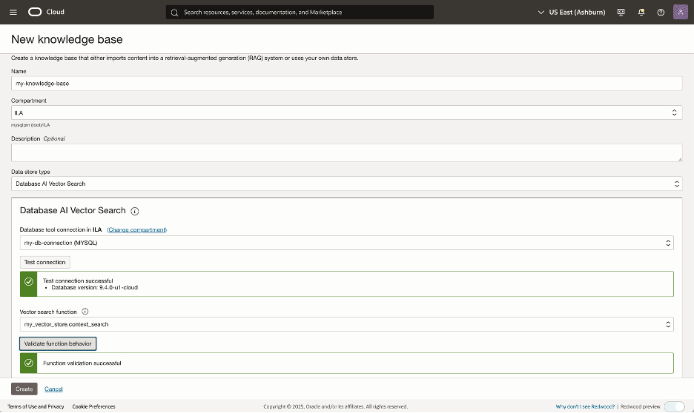Open the Data store type dropdown
The width and height of the screenshot is (694, 413).
click(346, 184)
